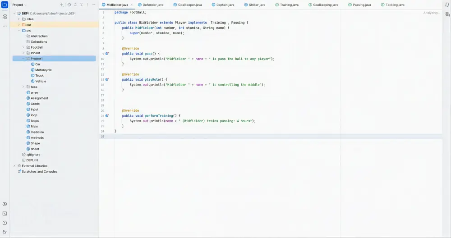Click gutter override marker on line 21
Screen dimensions: 451x238
[x=107, y=115]
